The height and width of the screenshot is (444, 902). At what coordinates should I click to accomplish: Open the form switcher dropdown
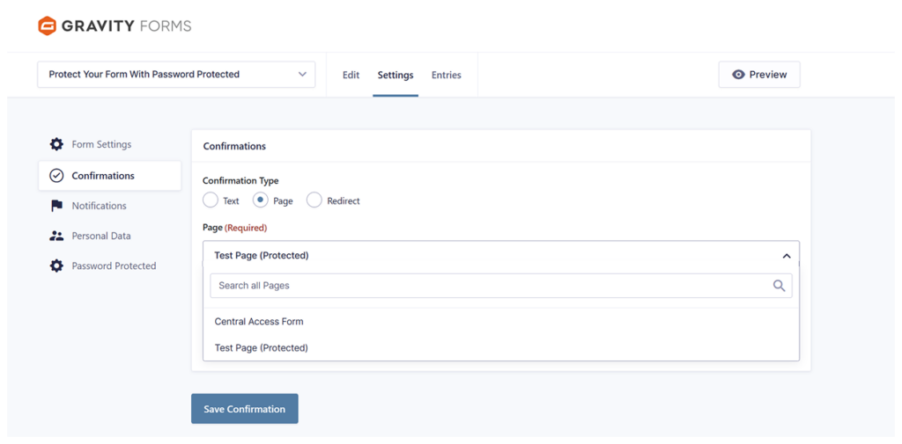[x=176, y=75]
